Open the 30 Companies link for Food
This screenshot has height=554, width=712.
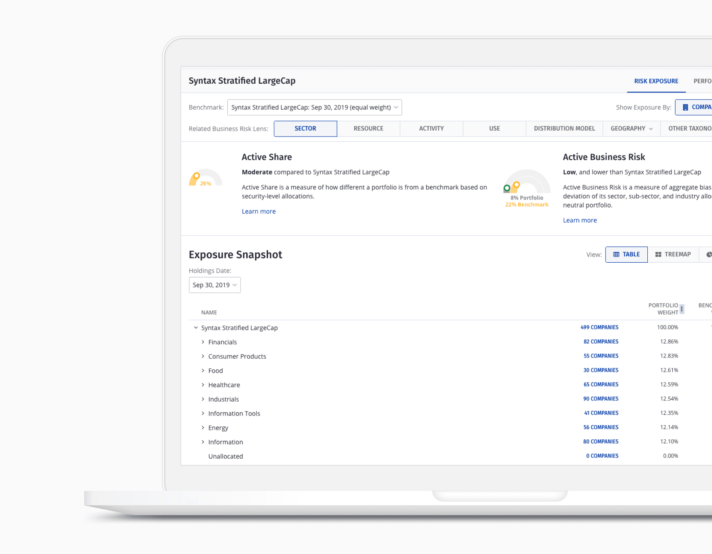[601, 370]
